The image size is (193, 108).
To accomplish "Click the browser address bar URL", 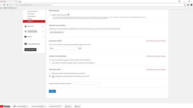I will (33, 5).
